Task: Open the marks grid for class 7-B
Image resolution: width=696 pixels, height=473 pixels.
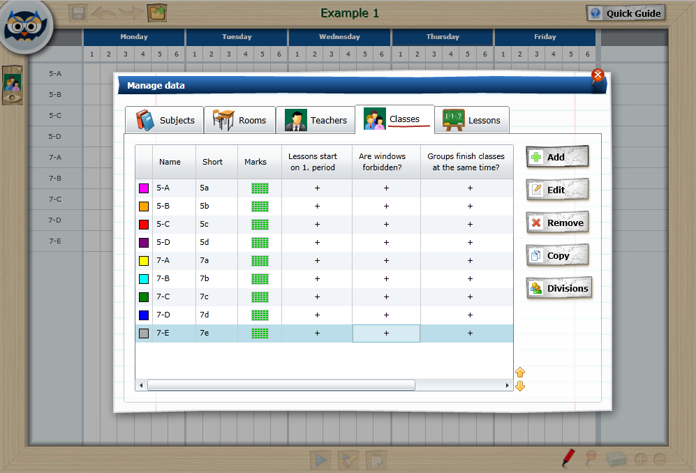Action: point(260,279)
